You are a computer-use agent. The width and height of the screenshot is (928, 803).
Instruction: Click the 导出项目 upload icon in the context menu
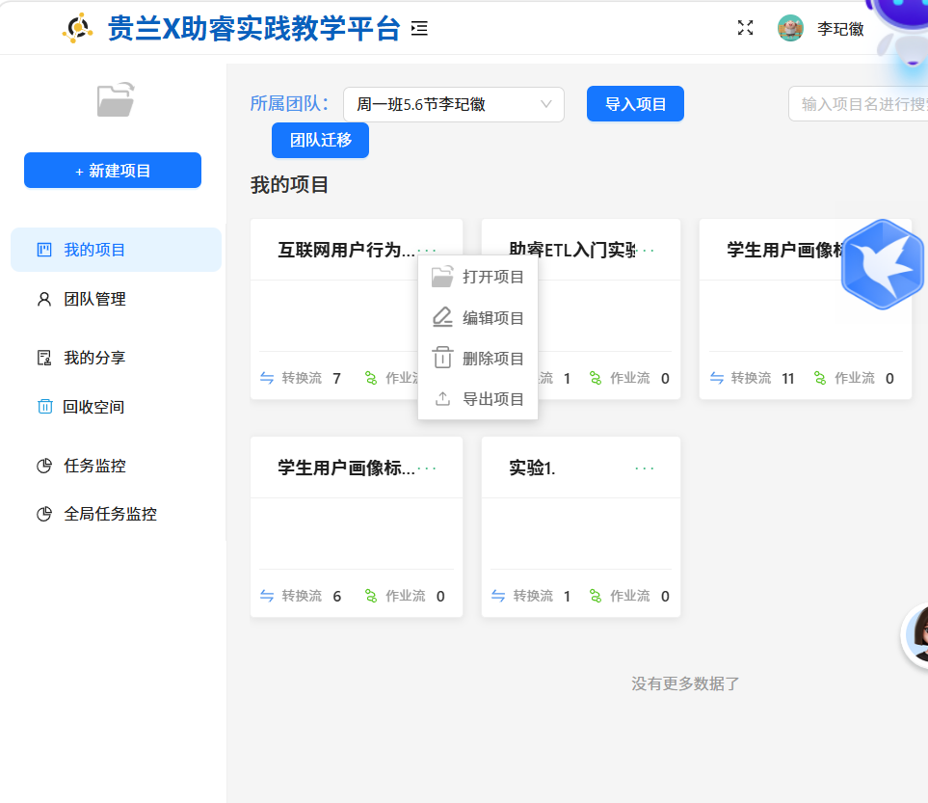point(442,398)
